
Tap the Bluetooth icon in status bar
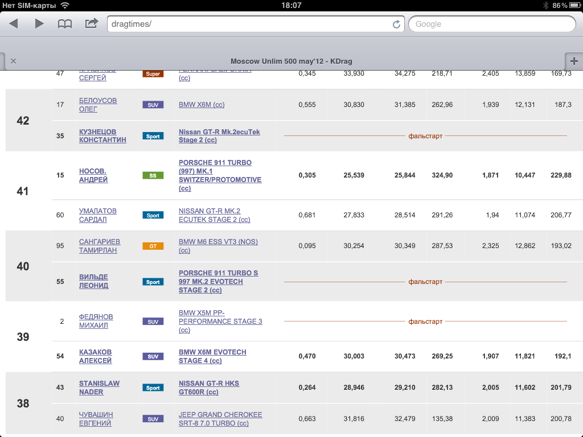(546, 5)
